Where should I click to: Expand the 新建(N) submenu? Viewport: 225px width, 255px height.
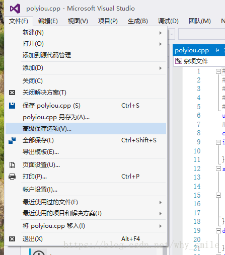tap(86, 33)
